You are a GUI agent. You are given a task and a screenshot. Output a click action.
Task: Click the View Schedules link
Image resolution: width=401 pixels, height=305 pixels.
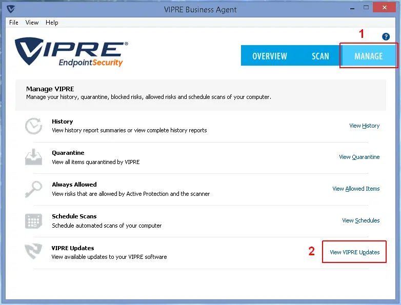tap(361, 220)
